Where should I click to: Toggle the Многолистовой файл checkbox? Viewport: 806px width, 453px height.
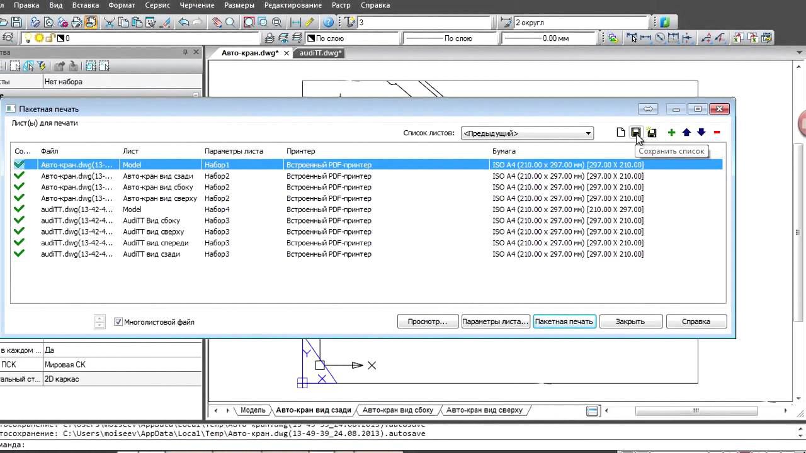click(x=118, y=322)
